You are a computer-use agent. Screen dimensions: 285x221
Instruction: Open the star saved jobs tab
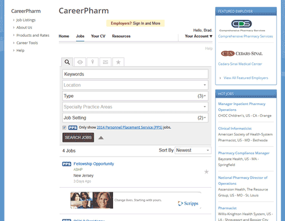118,62
